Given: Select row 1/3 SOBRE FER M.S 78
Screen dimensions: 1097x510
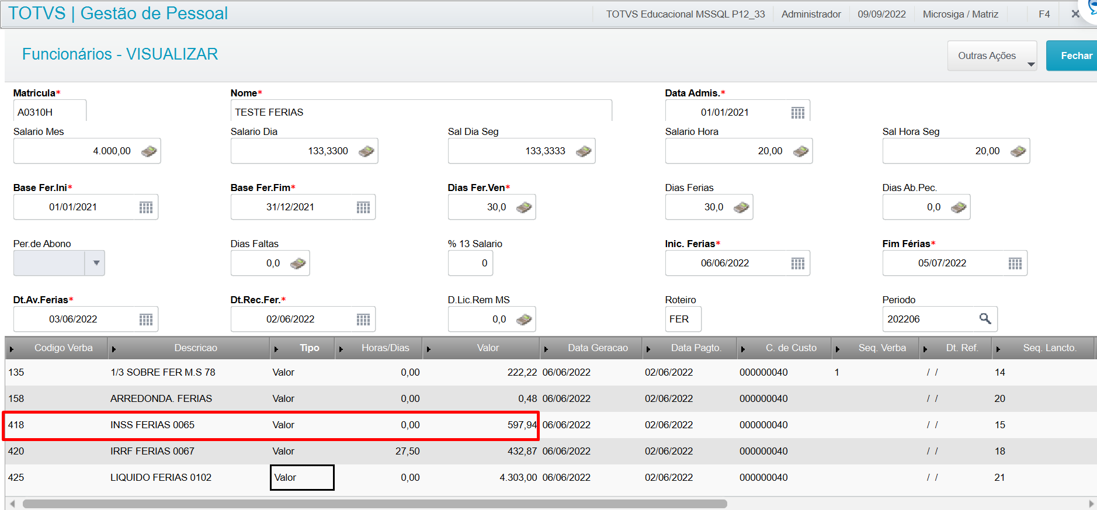Looking at the screenshot, I should click(551, 372).
